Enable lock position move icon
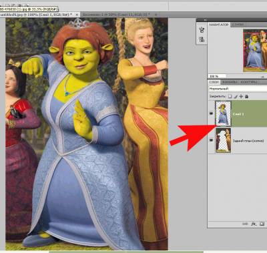267x253 pixels. coord(241,96)
